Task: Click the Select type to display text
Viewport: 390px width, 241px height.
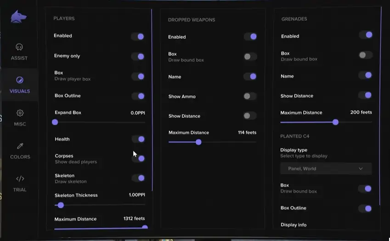Action: [304, 156]
